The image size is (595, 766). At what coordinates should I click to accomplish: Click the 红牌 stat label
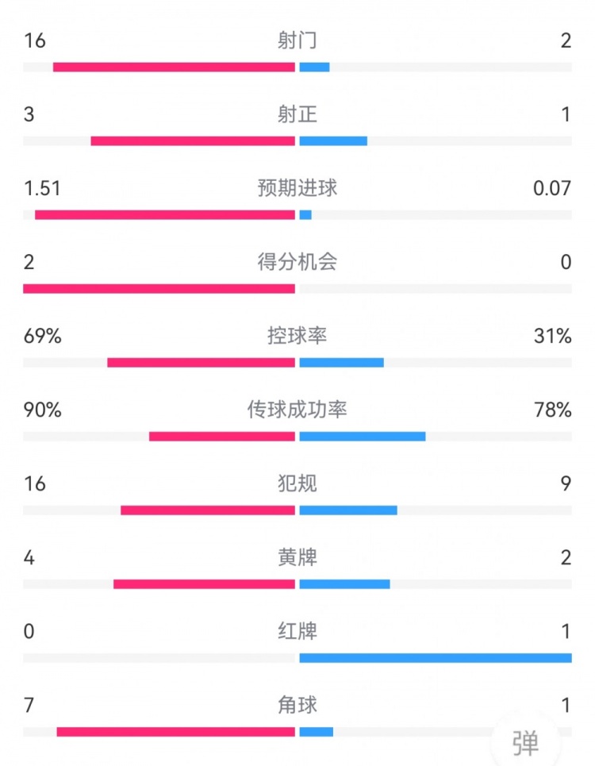click(x=297, y=631)
